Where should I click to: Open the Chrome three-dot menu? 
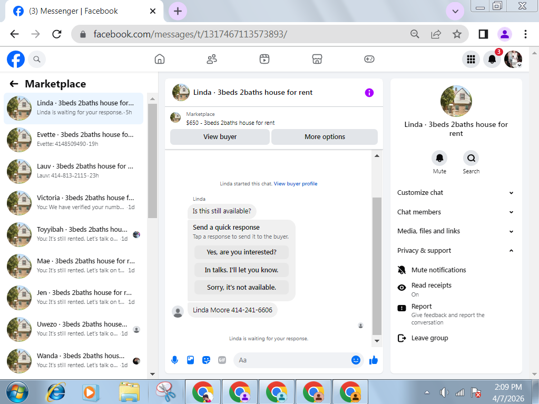525,34
